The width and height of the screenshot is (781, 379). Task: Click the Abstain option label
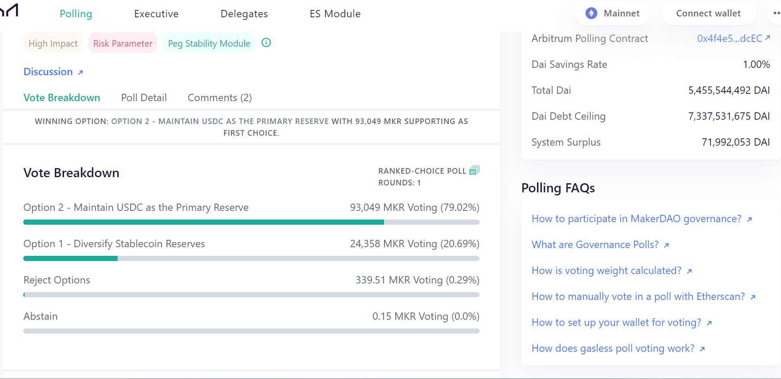point(41,316)
